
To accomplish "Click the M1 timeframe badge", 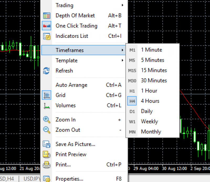I will pyautogui.click(x=132, y=50).
